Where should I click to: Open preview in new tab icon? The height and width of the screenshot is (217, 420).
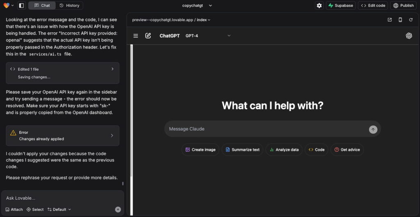[390, 20]
